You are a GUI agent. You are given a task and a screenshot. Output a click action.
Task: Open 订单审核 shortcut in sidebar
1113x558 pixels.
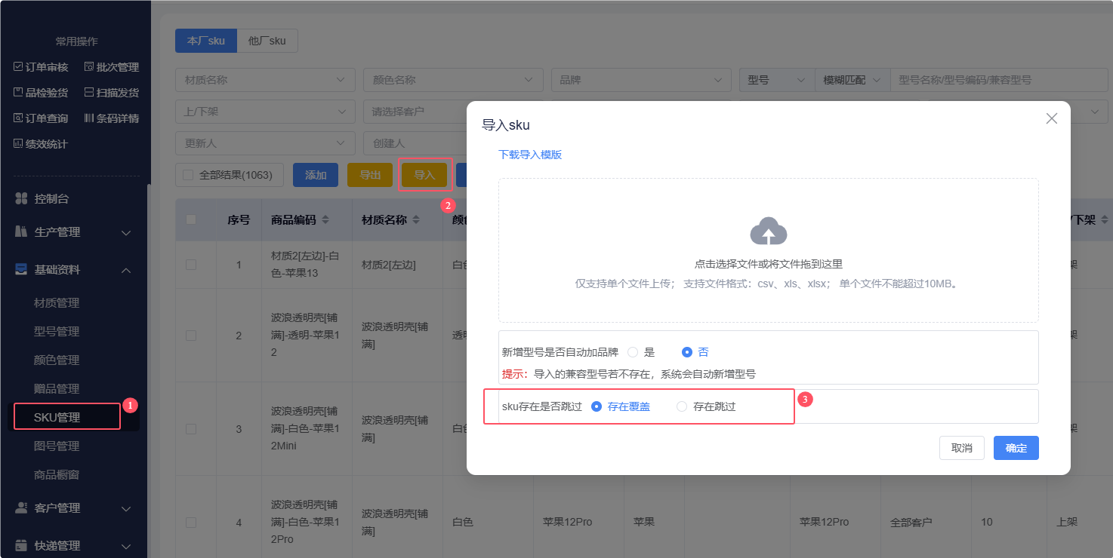click(x=41, y=67)
